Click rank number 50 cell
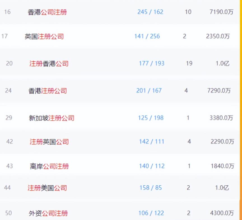The height and width of the screenshot is (220, 242). point(8,212)
